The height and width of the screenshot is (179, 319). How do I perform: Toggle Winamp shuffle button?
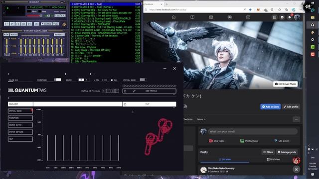pos(46,24)
